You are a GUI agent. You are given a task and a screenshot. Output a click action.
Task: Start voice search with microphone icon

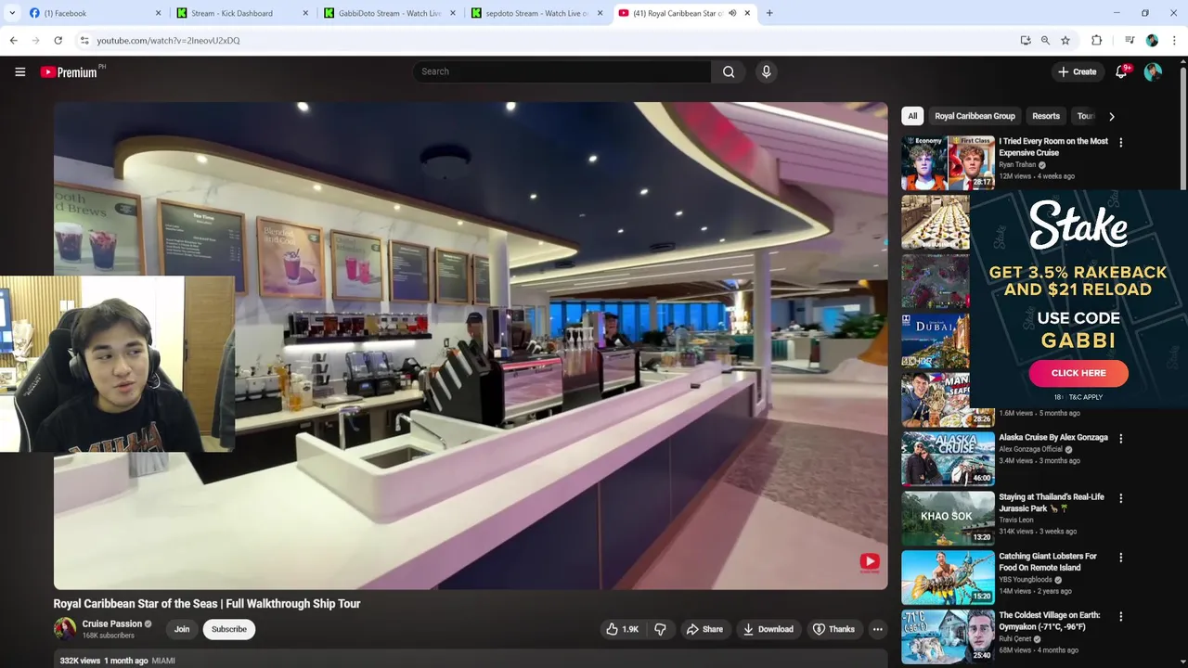tap(766, 71)
